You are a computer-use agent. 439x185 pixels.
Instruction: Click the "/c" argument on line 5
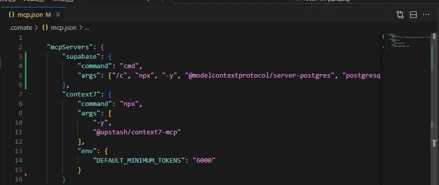point(120,76)
